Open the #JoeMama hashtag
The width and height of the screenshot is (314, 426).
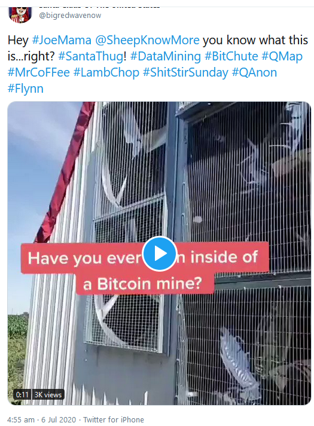(62, 40)
